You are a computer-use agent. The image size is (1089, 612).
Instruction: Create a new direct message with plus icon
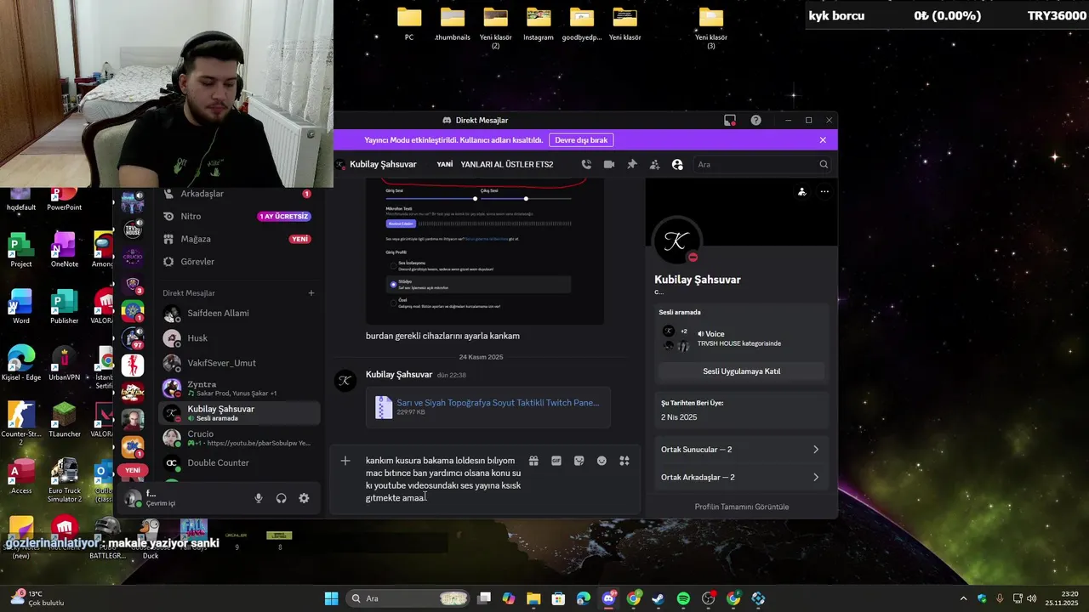311,293
